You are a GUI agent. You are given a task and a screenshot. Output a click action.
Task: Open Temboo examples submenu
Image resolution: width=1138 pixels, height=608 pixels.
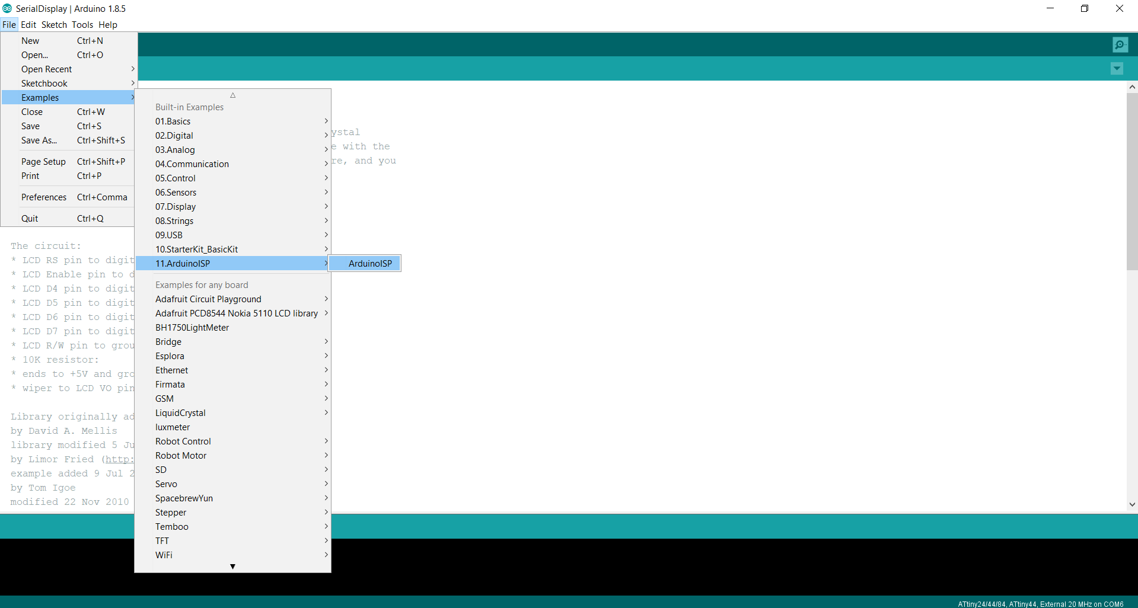click(x=233, y=527)
